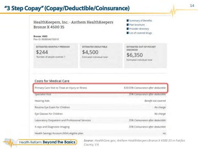
Task: Click the Hearing Aids row
Action: pos(100,101)
